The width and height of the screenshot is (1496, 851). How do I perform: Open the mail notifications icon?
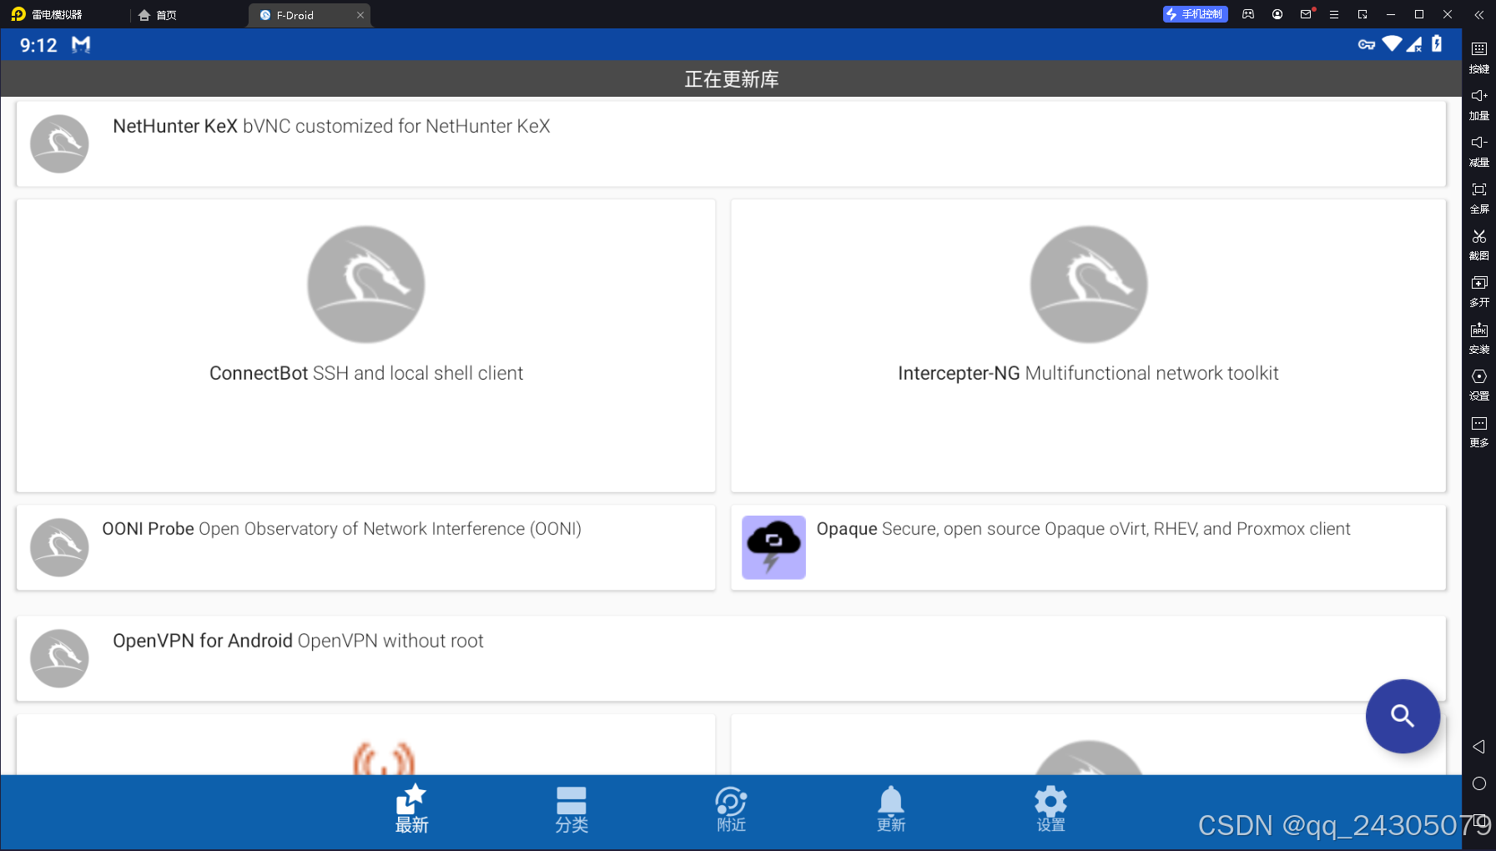point(1306,14)
